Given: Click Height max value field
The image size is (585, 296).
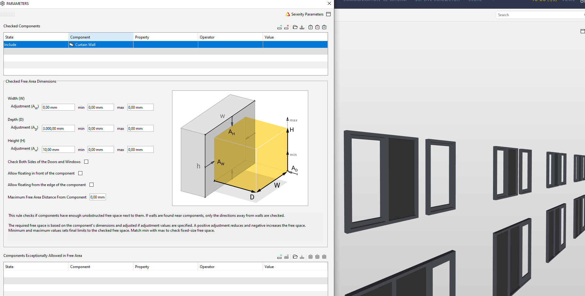Looking at the screenshot, I should [140, 149].
